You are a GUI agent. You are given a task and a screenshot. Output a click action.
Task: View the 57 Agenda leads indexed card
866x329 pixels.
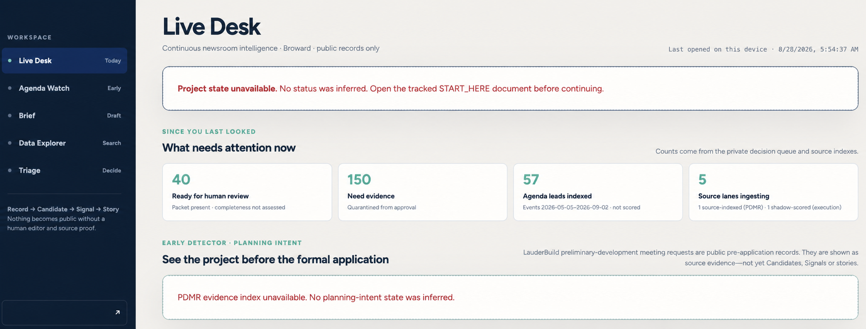click(x=598, y=192)
